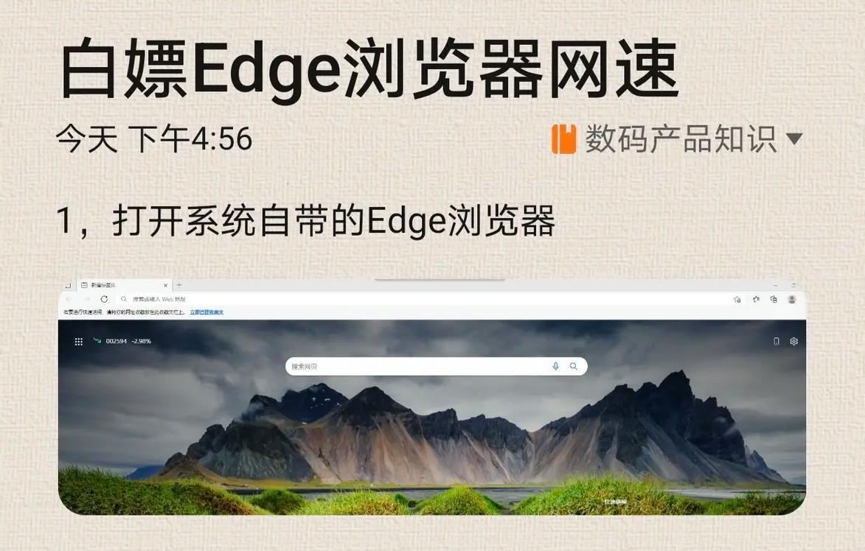
Task: Click the 002594 stock ticker widget
Action: coord(122,341)
